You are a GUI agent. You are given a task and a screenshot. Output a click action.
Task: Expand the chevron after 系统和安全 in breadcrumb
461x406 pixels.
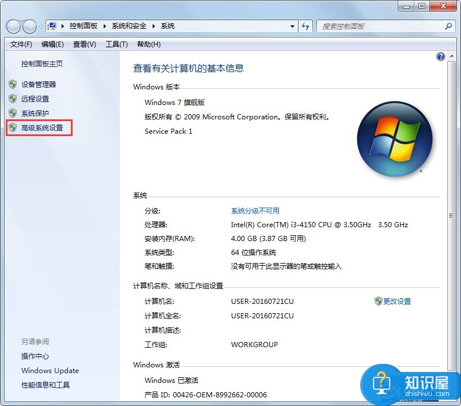(154, 26)
